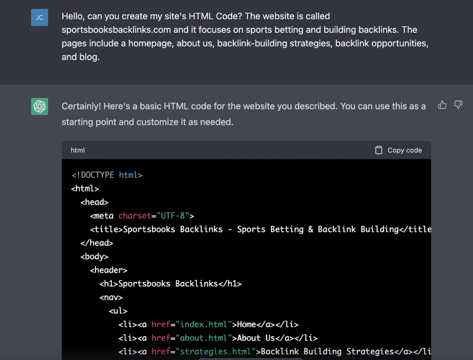The width and height of the screenshot is (473, 360).
Task: Click the opening body tag line
Action: (94, 256)
